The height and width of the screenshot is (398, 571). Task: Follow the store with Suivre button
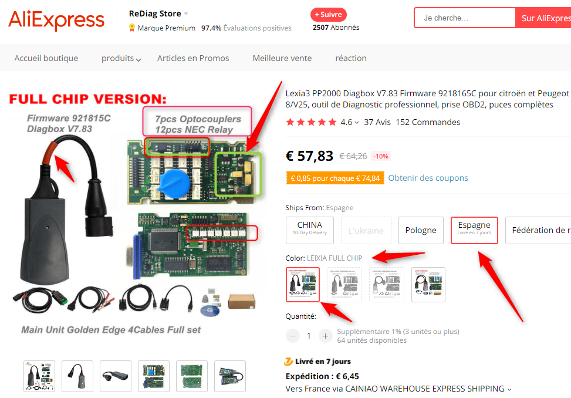329,15
